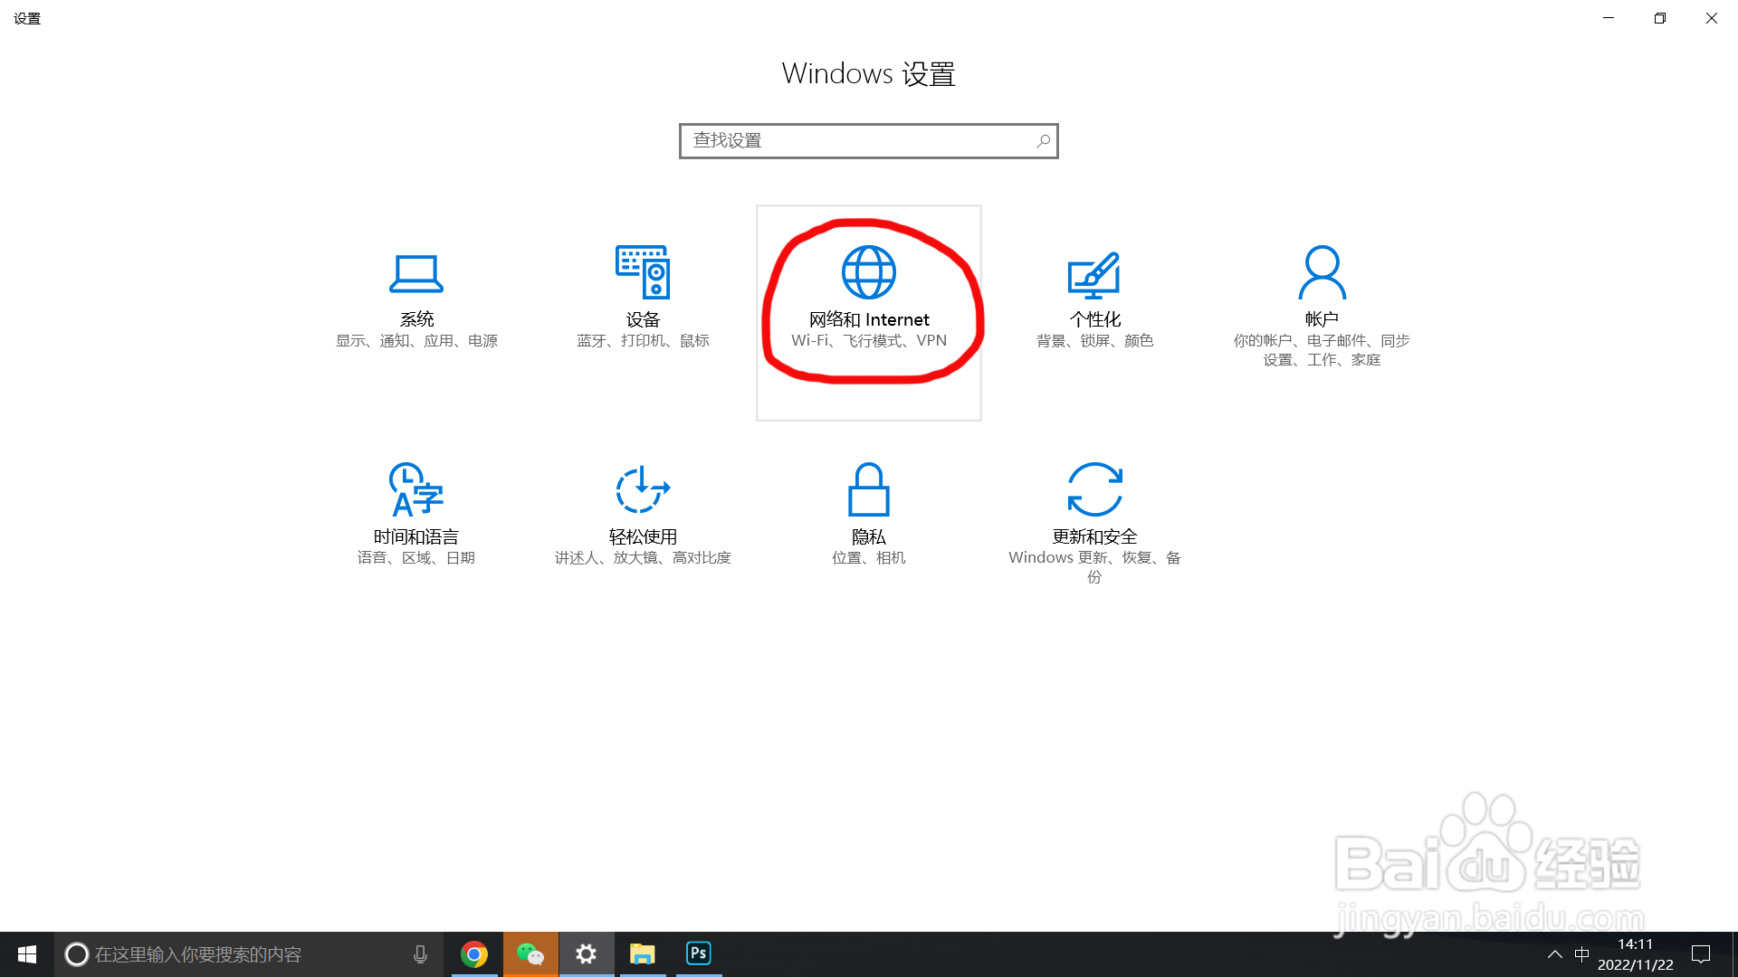Open the Windows Start menu

coord(27,954)
